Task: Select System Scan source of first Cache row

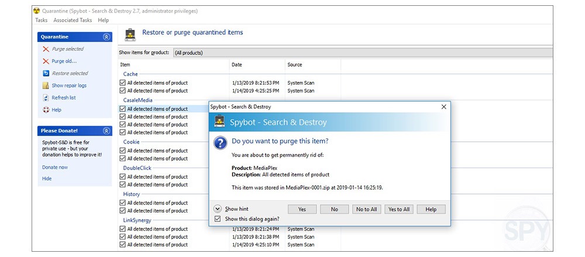Action: tap(301, 83)
